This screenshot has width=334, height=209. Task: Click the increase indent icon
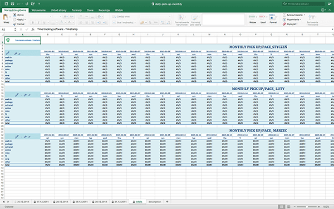[x=105, y=22]
